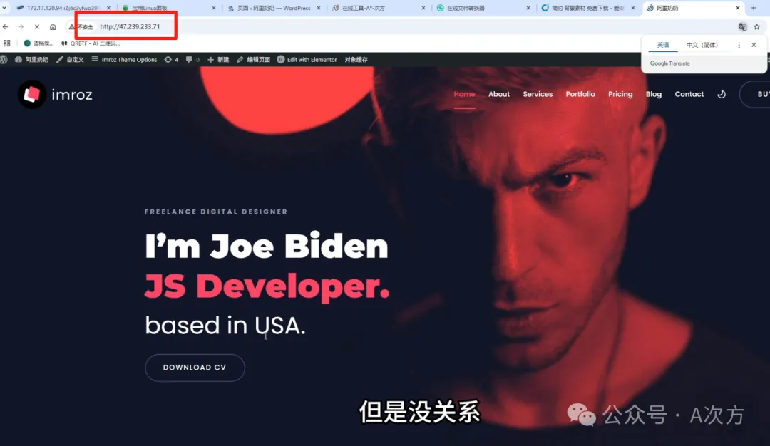
Task: Click the "FREELANCE DIGITAL DESIGNER" subtitle text
Action: (x=216, y=212)
